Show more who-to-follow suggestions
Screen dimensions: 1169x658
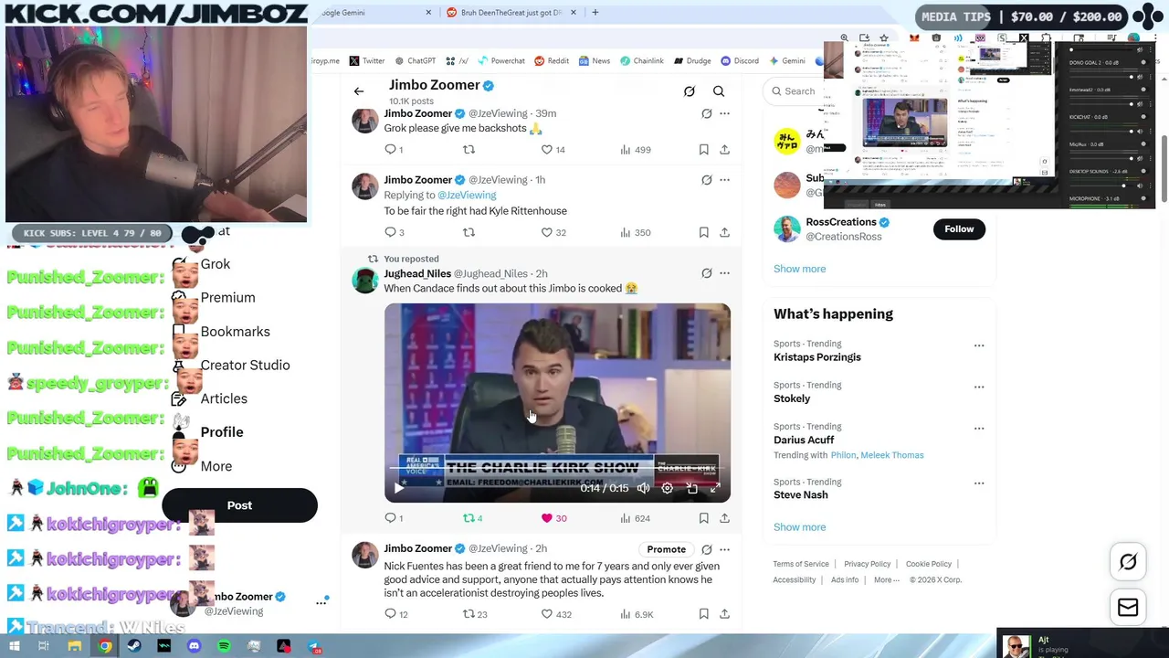coord(799,269)
